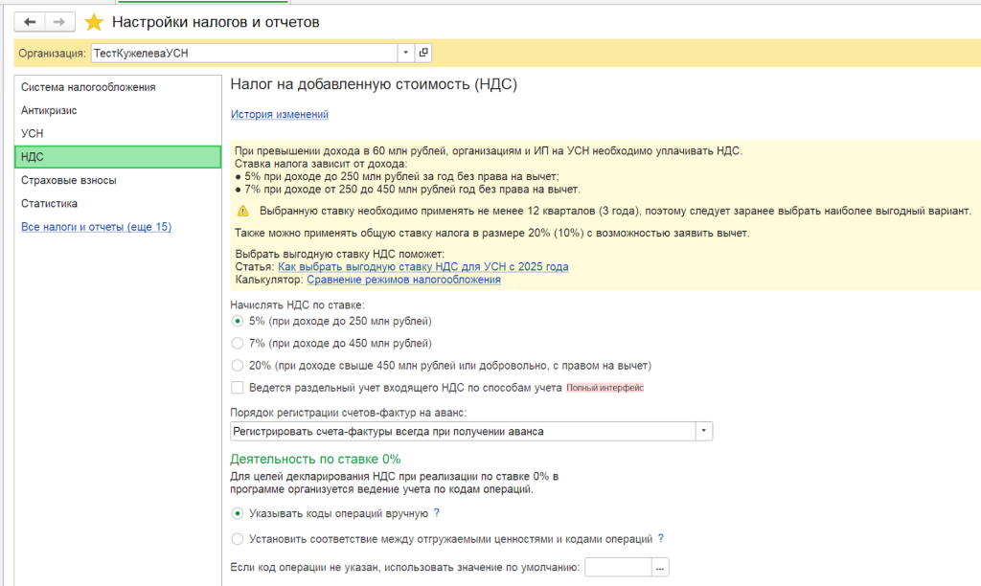Screen dimensions: 981x586
Task: Open organization card using the open-form icon
Action: point(424,54)
